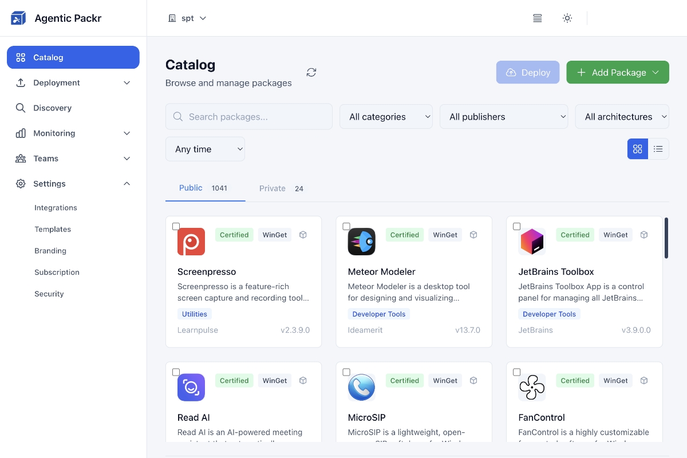Click package cube icon on FanControl card
The width and height of the screenshot is (687, 458).
(x=644, y=381)
